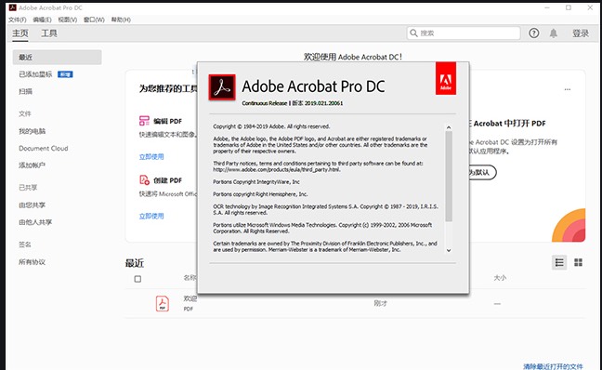Click the 创建 PDF tool title
The width and height of the screenshot is (602, 370).
[x=168, y=180]
